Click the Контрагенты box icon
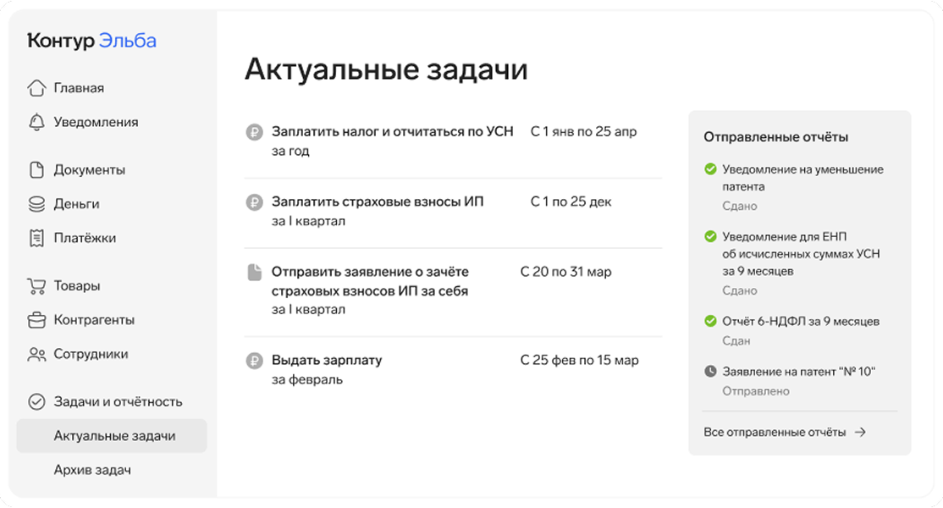The width and height of the screenshot is (943, 508). tap(34, 320)
